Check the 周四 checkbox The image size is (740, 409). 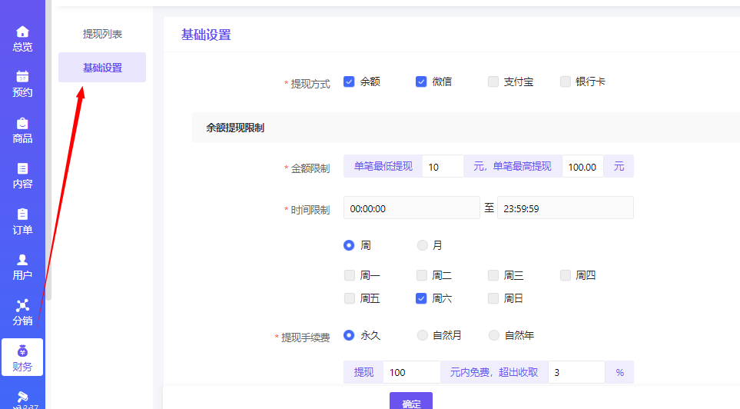pyautogui.click(x=566, y=275)
